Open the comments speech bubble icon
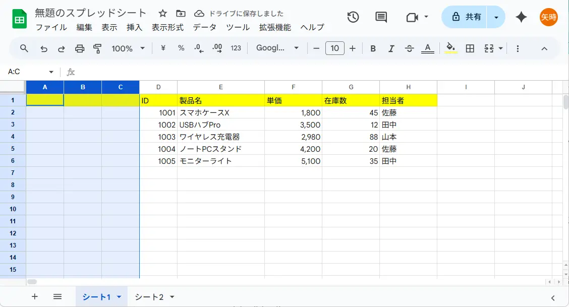 (x=381, y=17)
